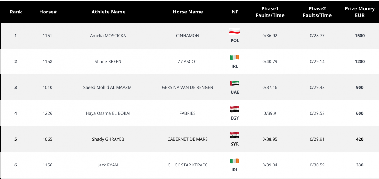
Task: Click the Poland flag icon
Action: (x=234, y=31)
